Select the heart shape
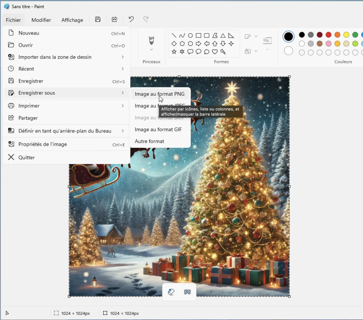 (215, 52)
